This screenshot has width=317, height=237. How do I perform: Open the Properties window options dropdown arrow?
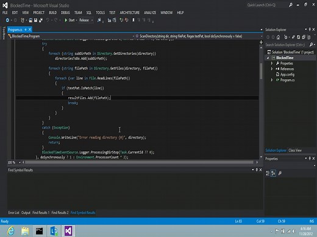click(306, 158)
